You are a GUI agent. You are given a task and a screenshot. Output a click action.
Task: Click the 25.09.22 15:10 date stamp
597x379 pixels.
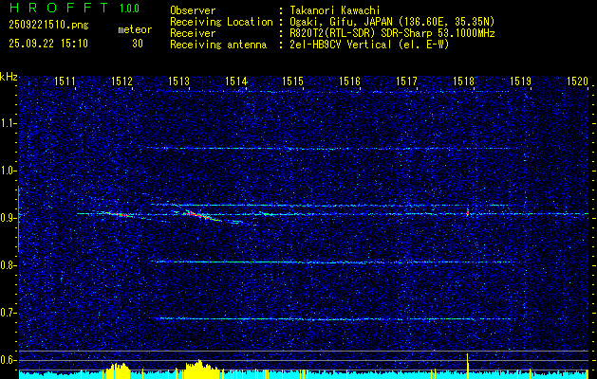tap(47, 43)
